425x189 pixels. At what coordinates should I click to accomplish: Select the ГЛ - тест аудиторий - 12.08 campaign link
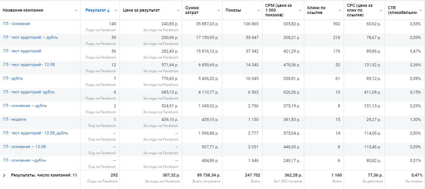point(29,65)
